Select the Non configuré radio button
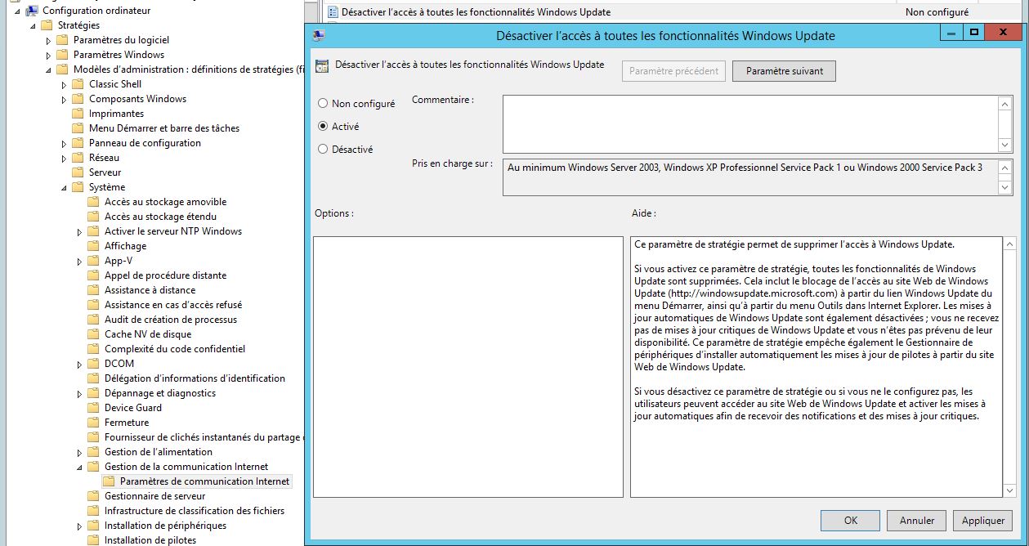This screenshot has width=1029, height=546. coord(323,104)
